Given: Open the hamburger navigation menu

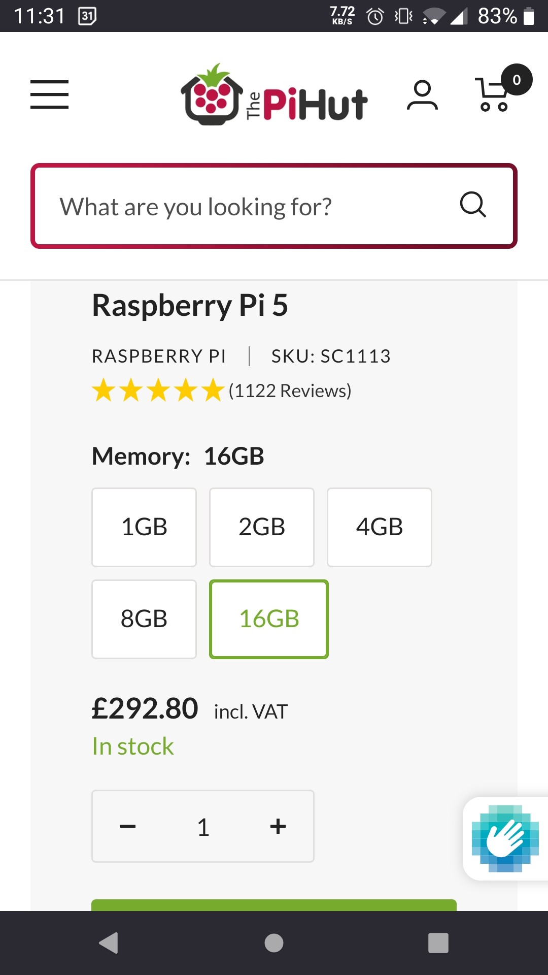Looking at the screenshot, I should point(49,94).
